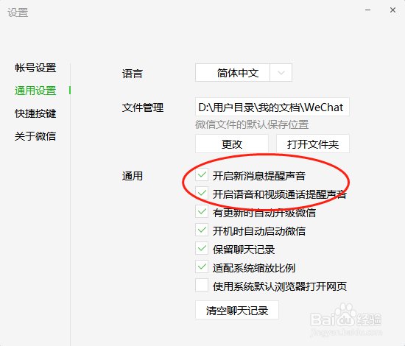Uncheck 保留聊天记录 option
Image resolution: width=405 pixels, height=346 pixels.
(202, 249)
